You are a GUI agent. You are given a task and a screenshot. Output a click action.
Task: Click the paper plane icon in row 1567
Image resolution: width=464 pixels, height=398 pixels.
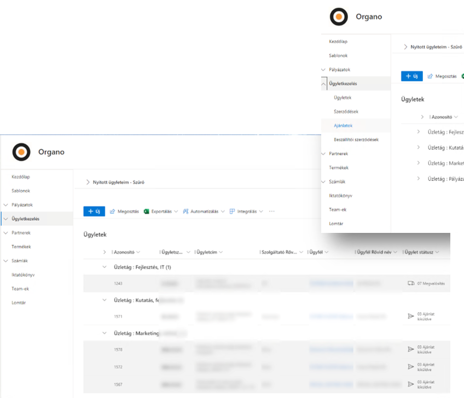click(x=411, y=384)
